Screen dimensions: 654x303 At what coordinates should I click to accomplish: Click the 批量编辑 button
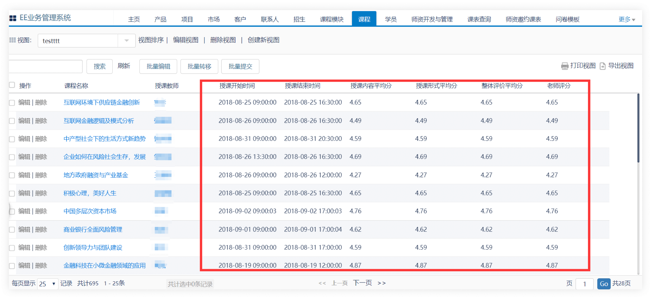(x=158, y=66)
